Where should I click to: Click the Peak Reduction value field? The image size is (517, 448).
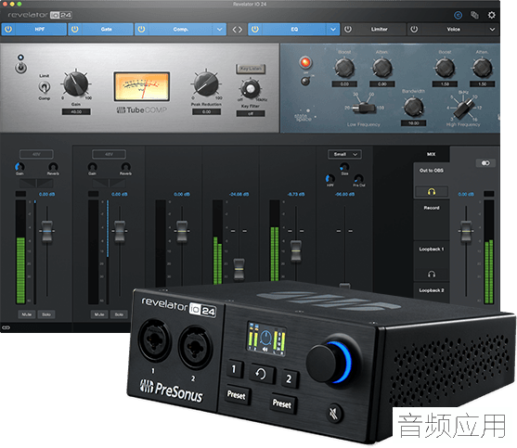(x=206, y=111)
